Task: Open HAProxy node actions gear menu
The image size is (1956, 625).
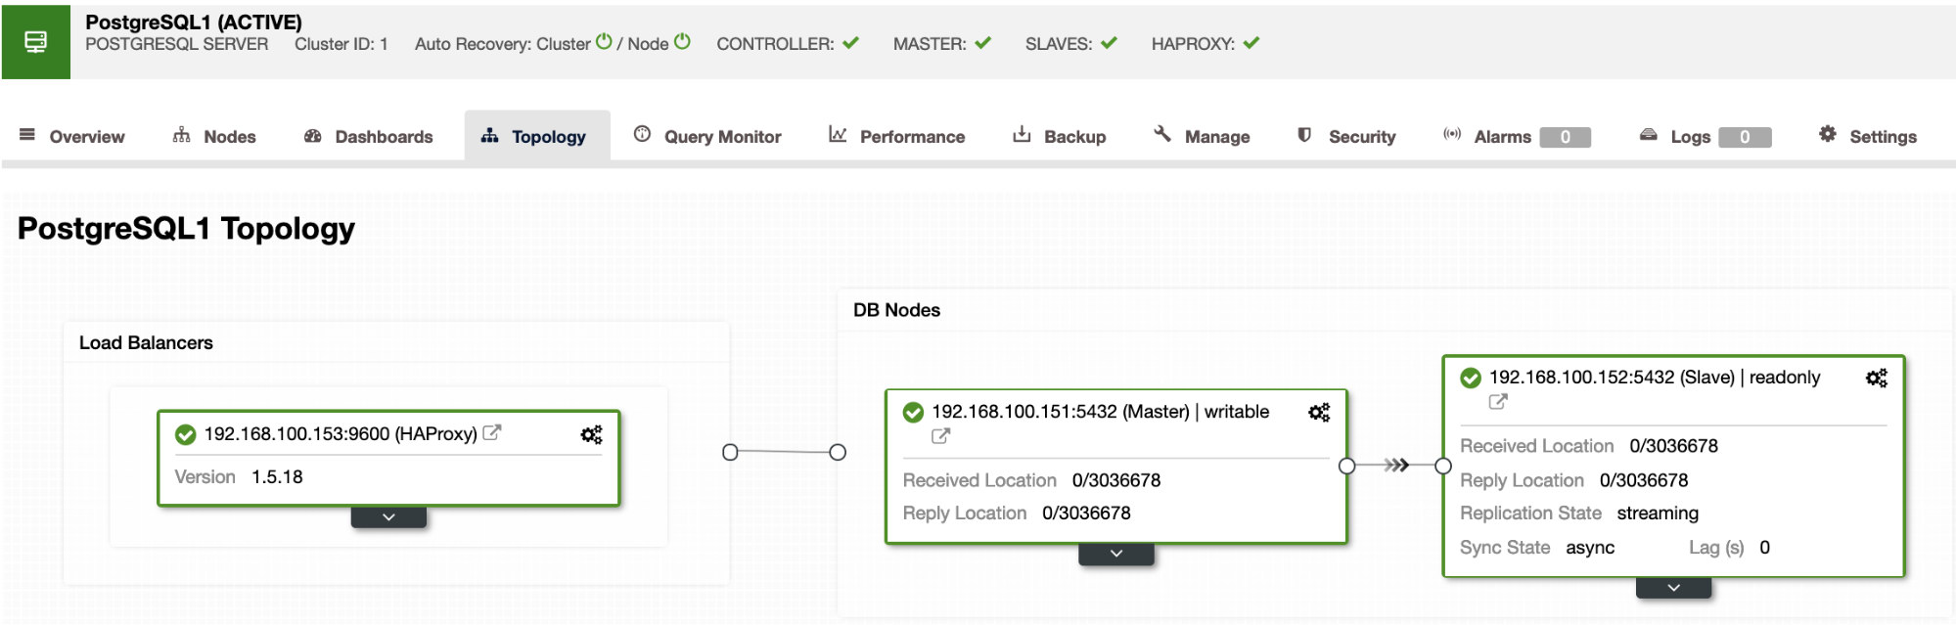Action: [x=592, y=434]
